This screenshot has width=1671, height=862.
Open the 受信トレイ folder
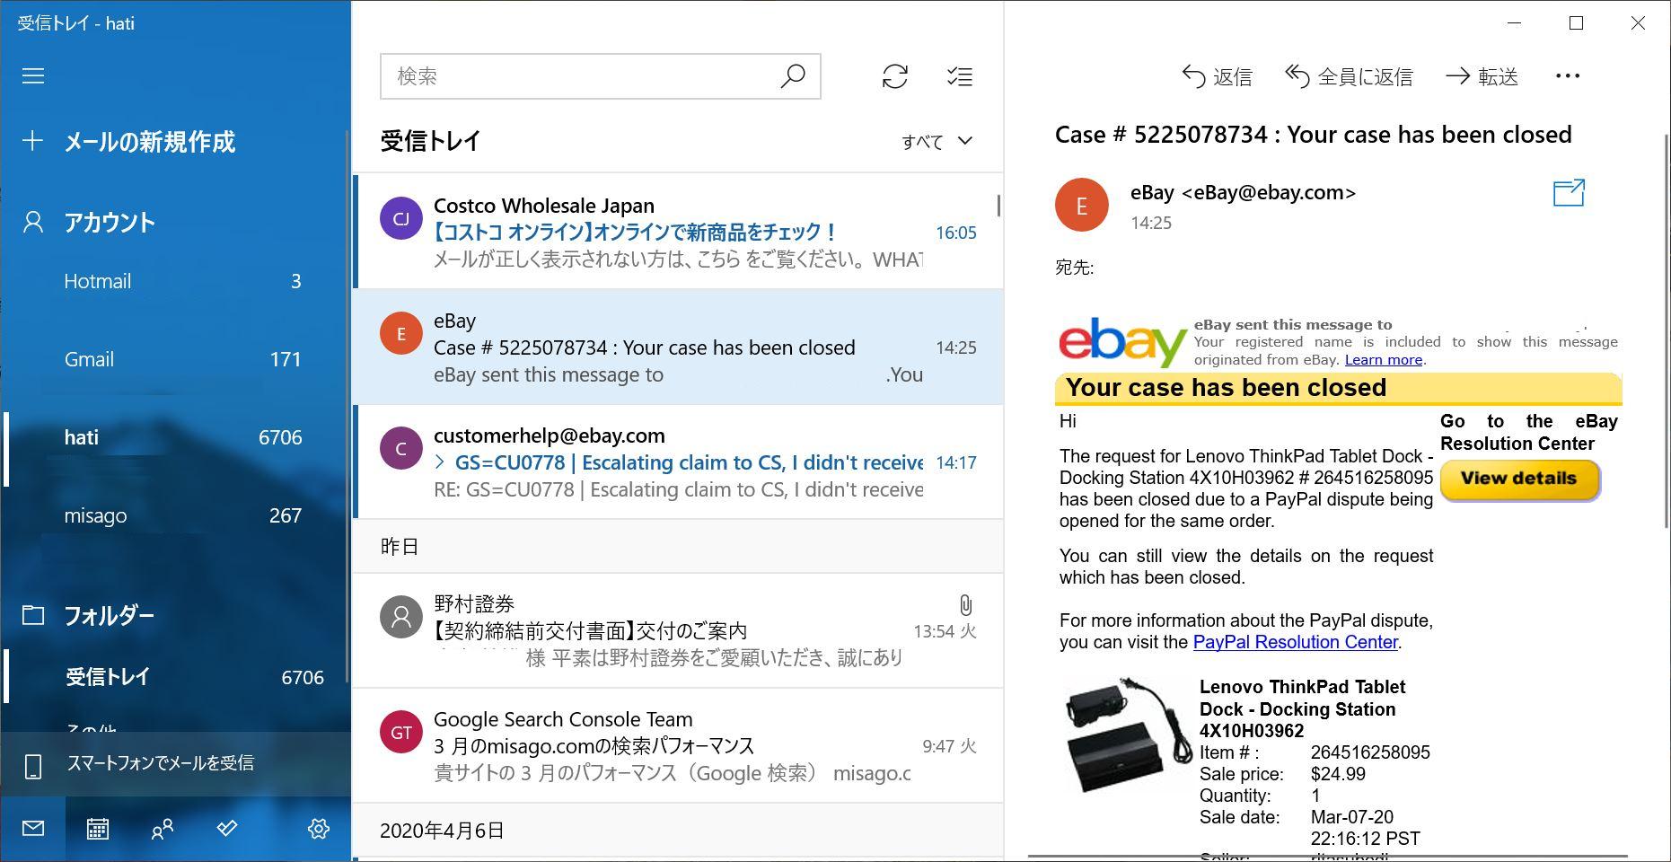coord(175,677)
